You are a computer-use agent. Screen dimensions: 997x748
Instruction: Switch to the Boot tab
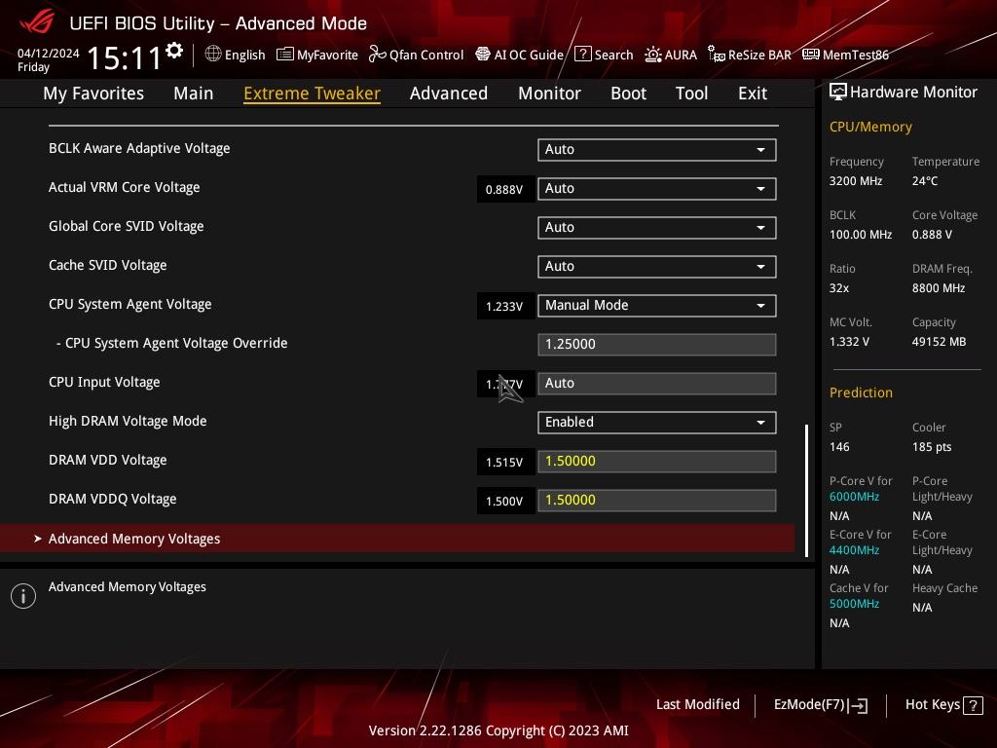[628, 93]
